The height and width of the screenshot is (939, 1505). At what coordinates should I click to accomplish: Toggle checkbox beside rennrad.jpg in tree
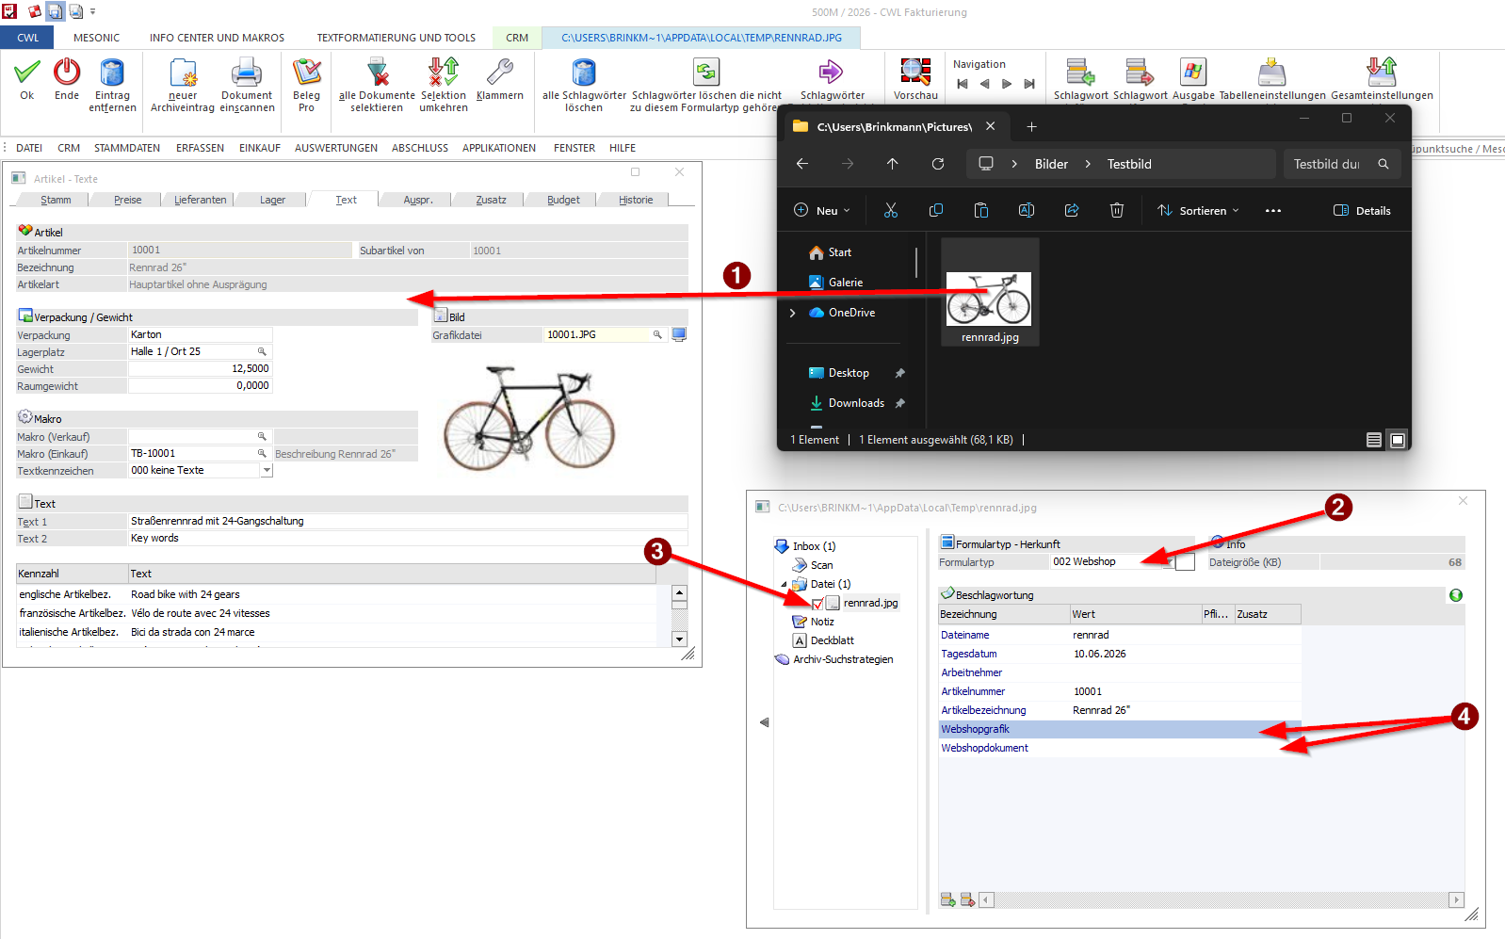[x=817, y=604]
